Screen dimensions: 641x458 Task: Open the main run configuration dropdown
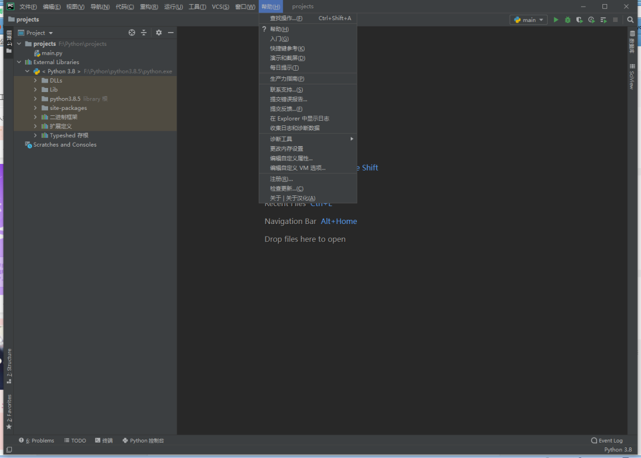529,20
